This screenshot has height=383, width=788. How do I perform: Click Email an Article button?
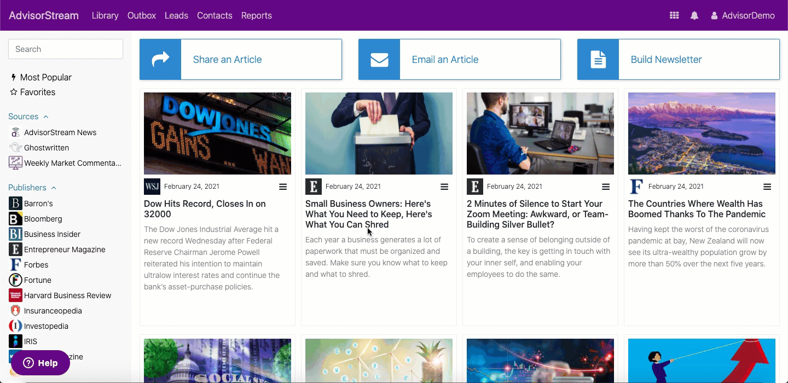pos(460,60)
